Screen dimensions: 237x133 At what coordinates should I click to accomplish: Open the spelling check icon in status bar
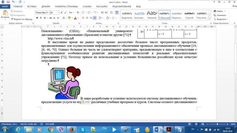(41, 124)
